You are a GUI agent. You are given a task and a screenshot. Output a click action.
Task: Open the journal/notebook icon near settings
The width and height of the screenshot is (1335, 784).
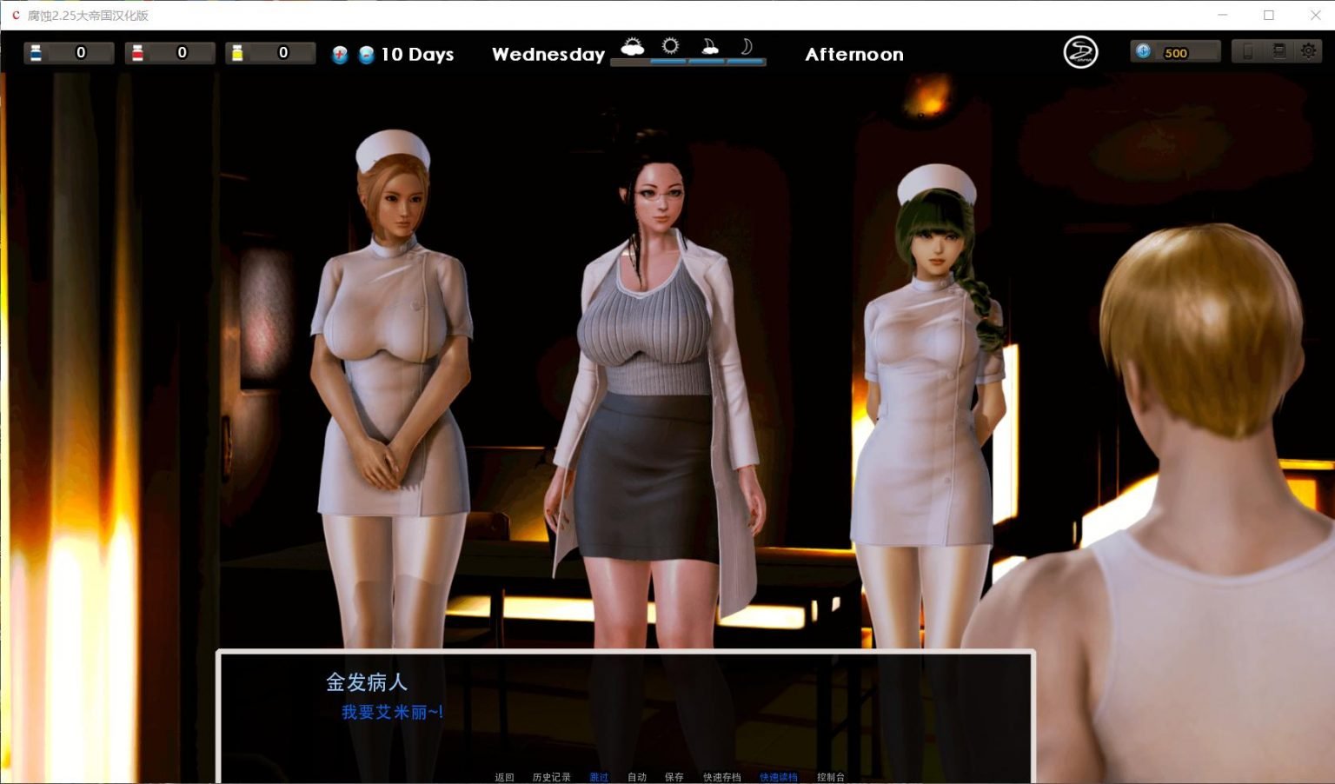[1278, 50]
